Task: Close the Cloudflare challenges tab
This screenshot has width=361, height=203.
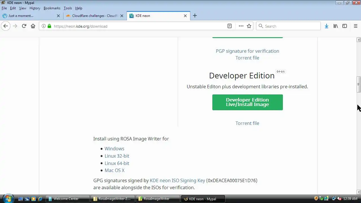Action: coord(122,16)
